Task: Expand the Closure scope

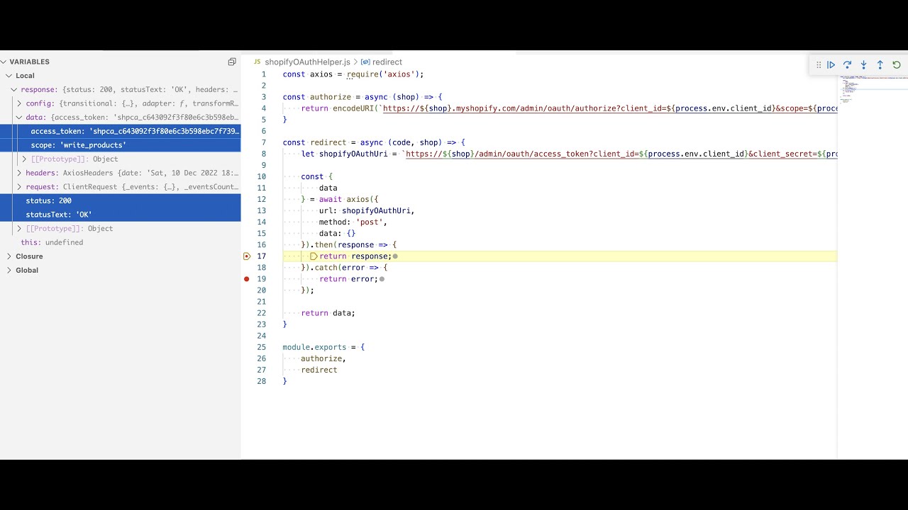Action: 9,256
